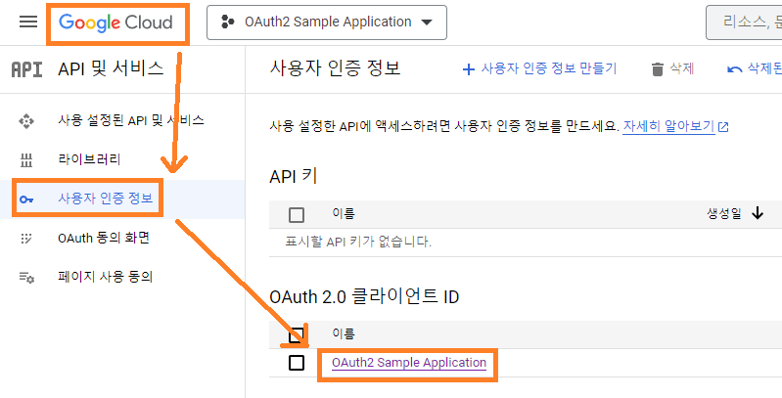
Task: Focus the resource search box
Action: point(744,22)
